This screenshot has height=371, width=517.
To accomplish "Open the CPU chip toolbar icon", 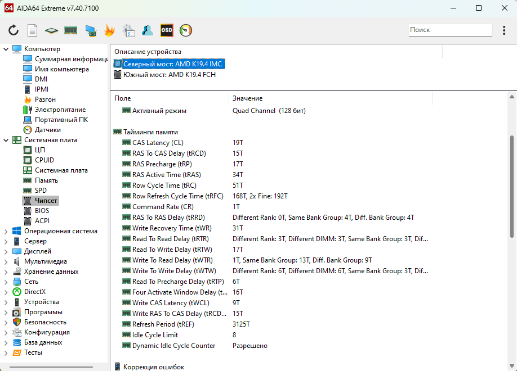I will coord(51,30).
